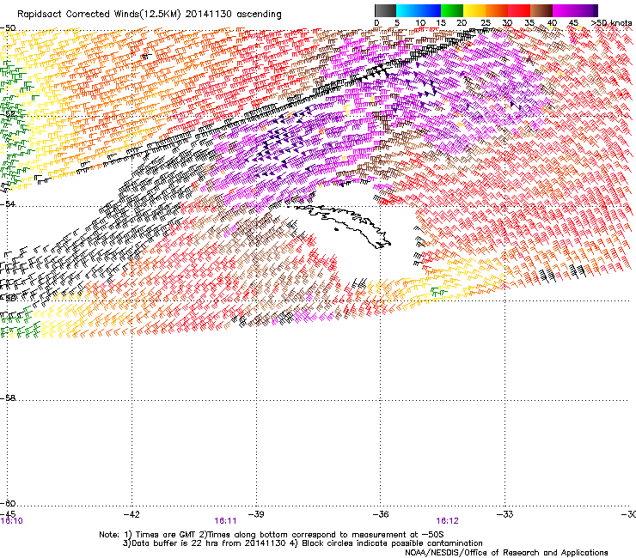The image size is (636, 558).
Task: Click the purple time label 16:10
Action: tap(11, 521)
